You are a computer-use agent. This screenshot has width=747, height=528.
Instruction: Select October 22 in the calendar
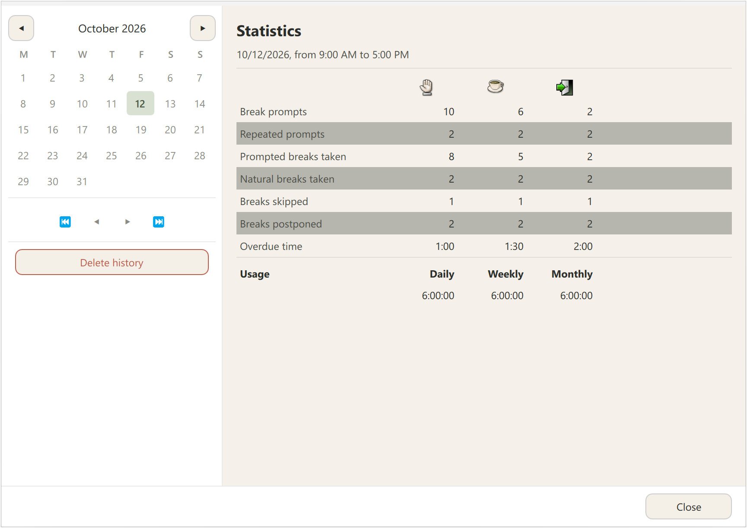23,156
